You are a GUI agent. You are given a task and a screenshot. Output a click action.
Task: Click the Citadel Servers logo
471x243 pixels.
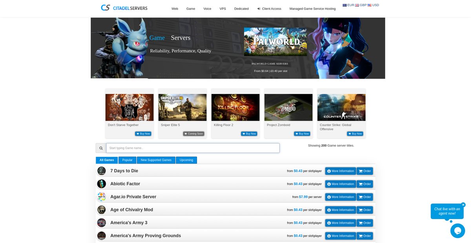coord(124,7)
